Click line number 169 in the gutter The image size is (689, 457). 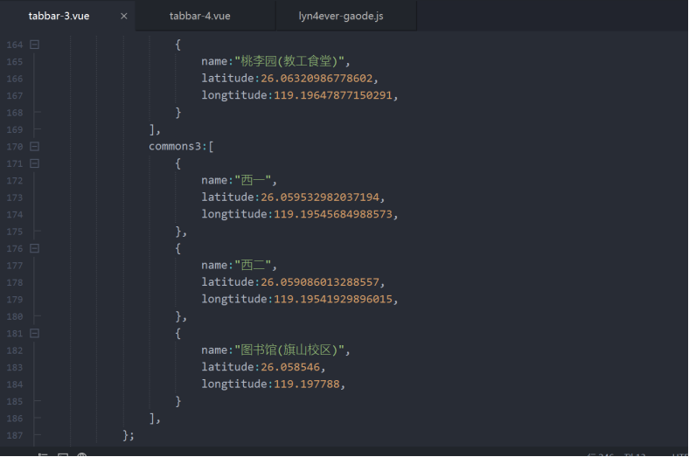[x=15, y=129]
